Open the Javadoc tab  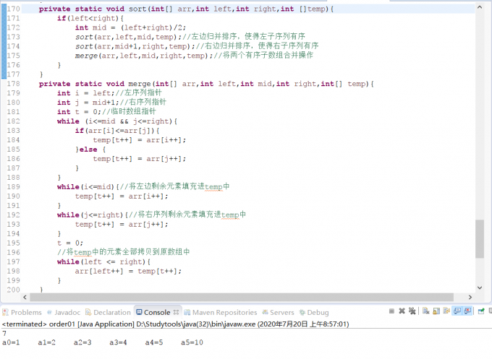pyautogui.click(x=66, y=312)
